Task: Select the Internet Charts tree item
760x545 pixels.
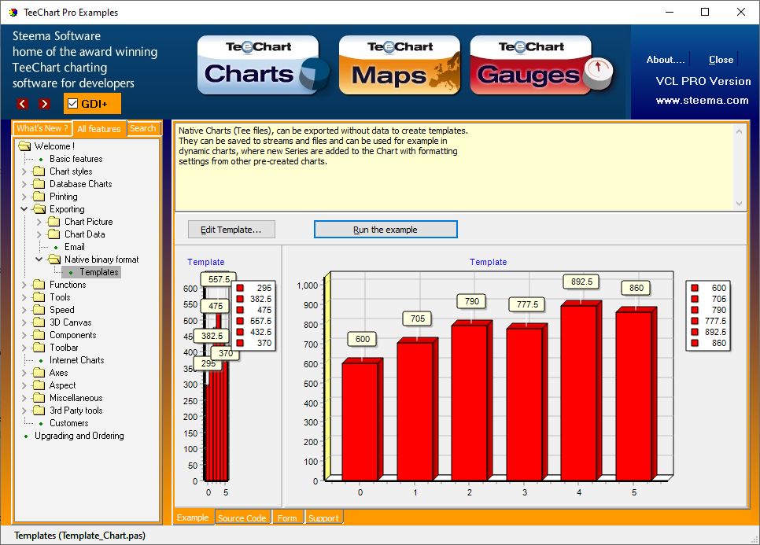Action: tap(76, 360)
